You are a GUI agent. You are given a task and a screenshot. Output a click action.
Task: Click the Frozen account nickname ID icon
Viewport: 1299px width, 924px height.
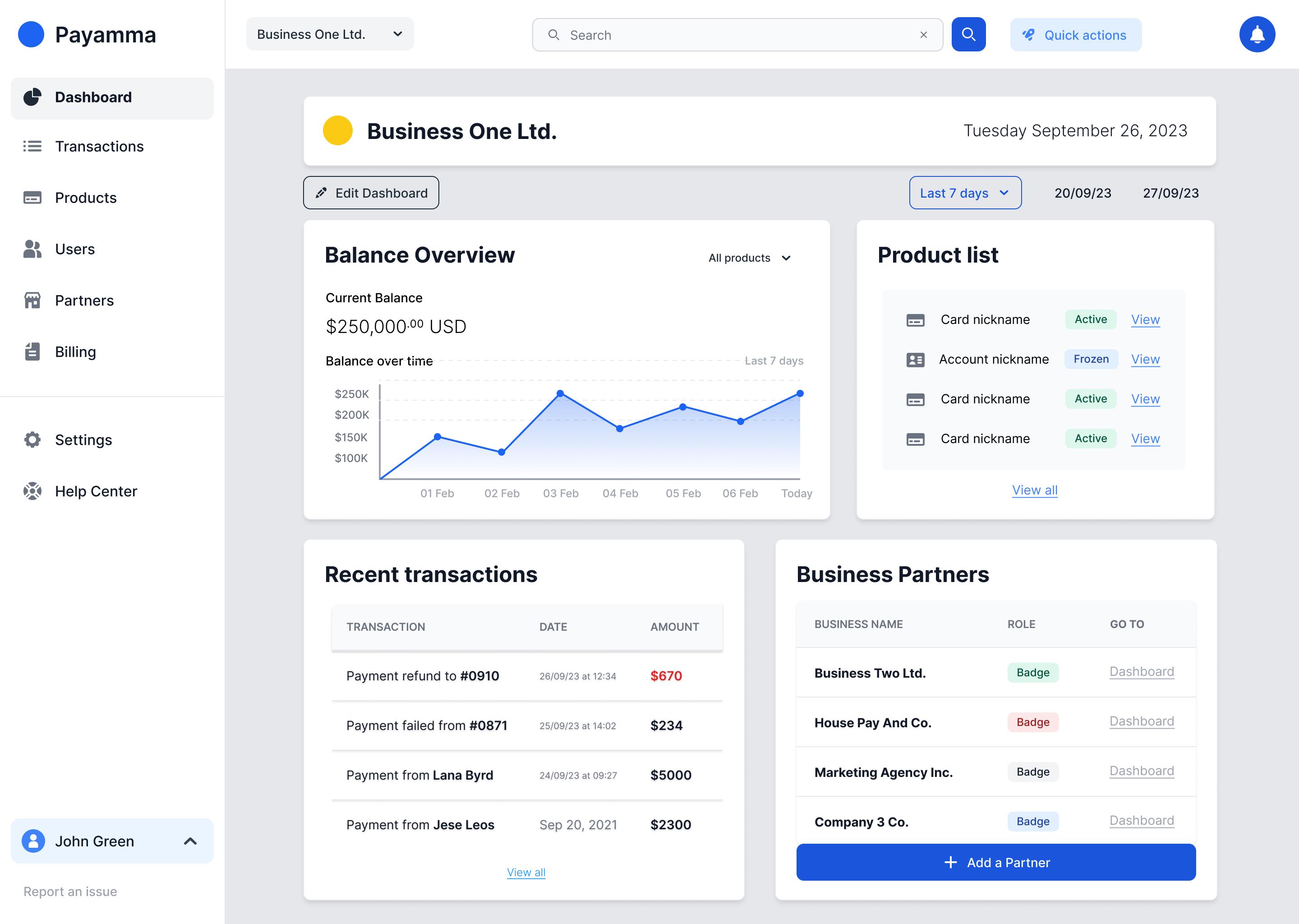[x=915, y=360]
